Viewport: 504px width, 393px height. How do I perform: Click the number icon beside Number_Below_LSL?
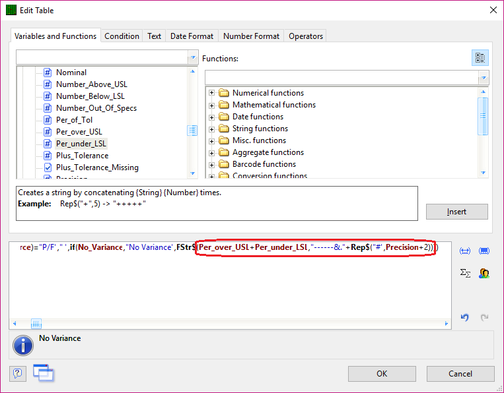point(48,96)
